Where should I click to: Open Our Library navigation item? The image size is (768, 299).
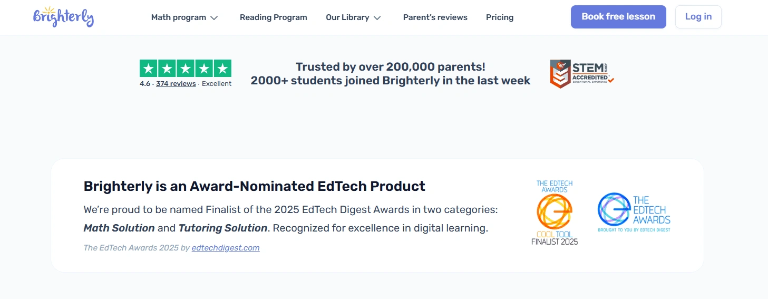(347, 17)
